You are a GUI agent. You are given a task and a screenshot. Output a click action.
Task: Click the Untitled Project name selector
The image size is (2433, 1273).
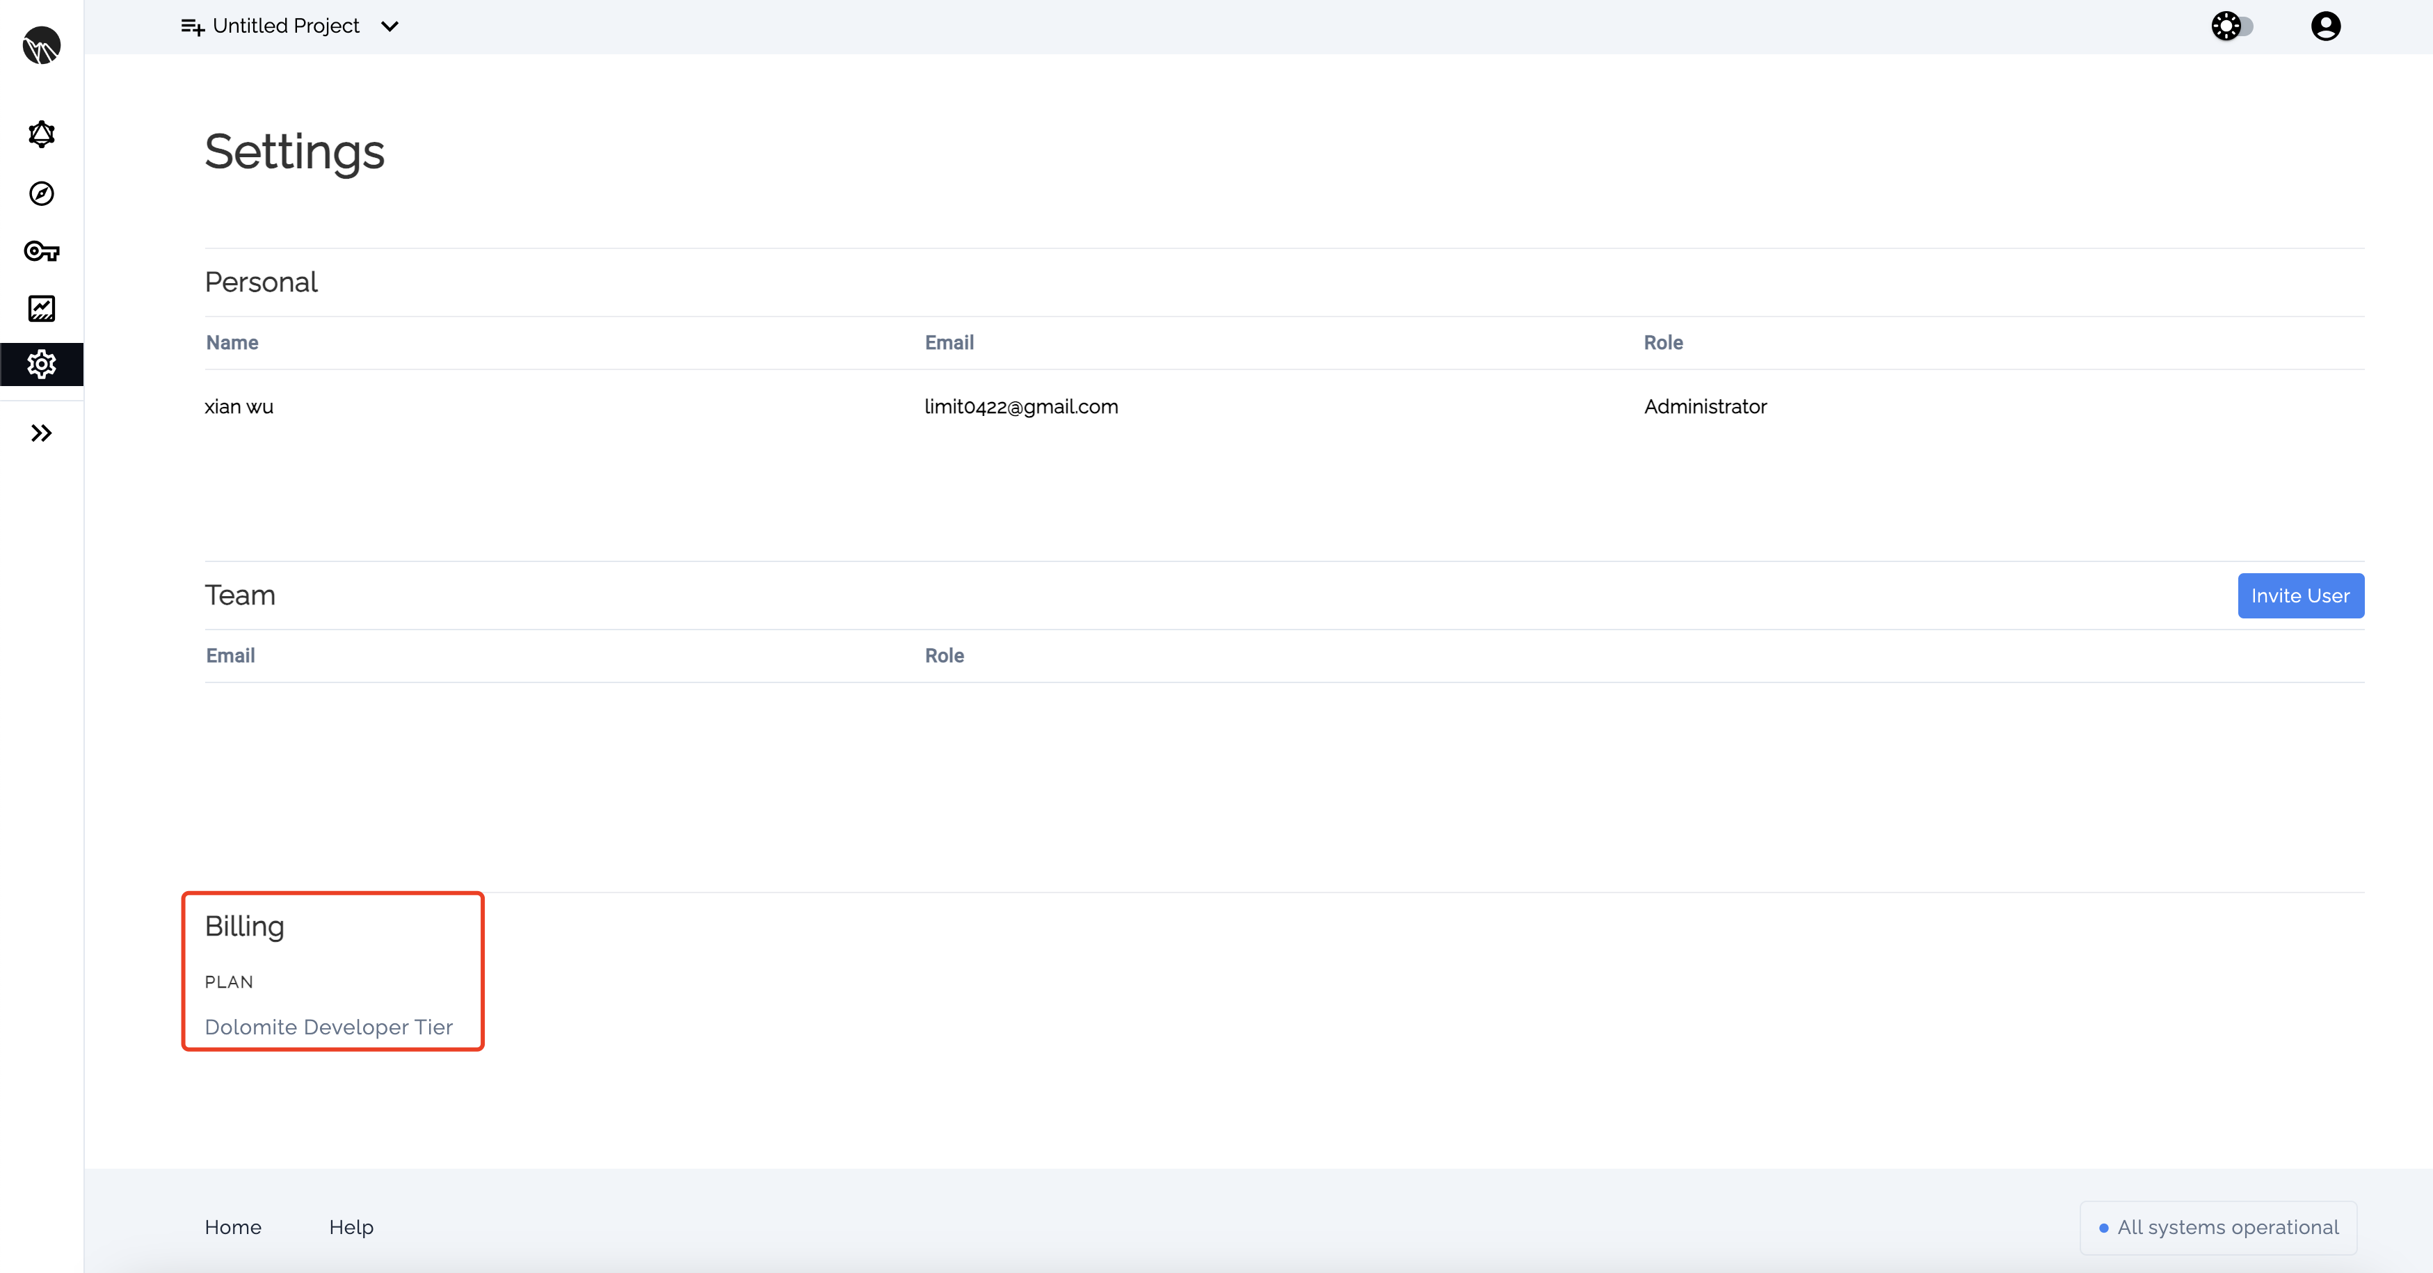click(x=286, y=26)
